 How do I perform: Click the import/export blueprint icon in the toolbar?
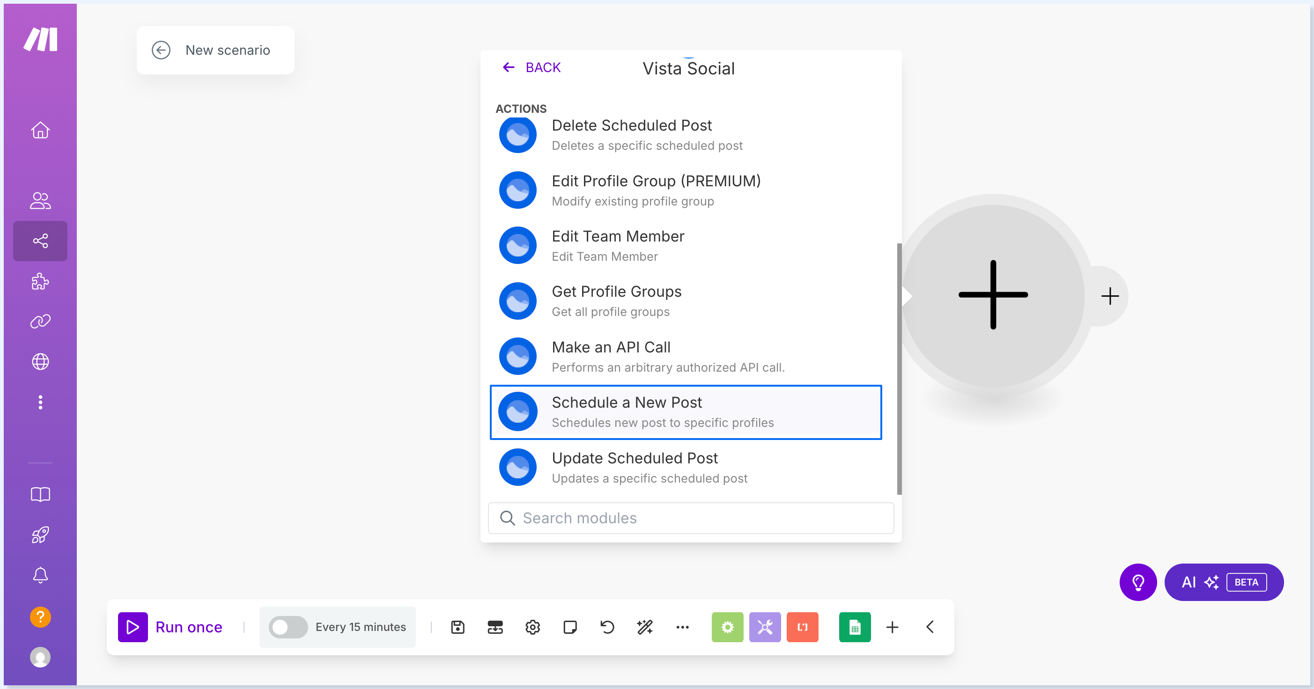pyautogui.click(x=495, y=627)
